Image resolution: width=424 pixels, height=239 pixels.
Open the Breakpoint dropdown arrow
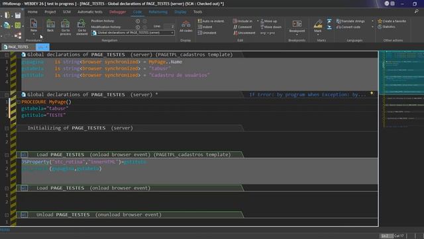pos(297,35)
